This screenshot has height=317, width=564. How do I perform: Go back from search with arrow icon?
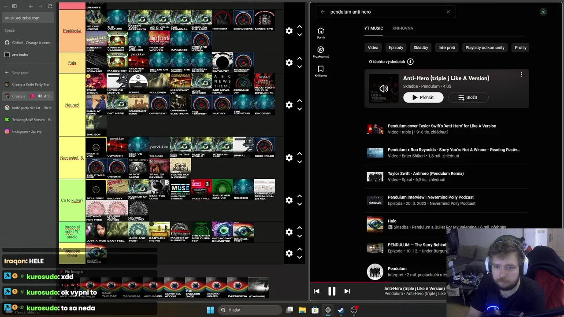click(x=323, y=12)
